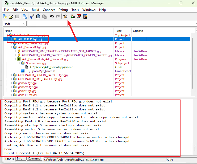
Task: Open the File menu
Action: pos(6,10)
